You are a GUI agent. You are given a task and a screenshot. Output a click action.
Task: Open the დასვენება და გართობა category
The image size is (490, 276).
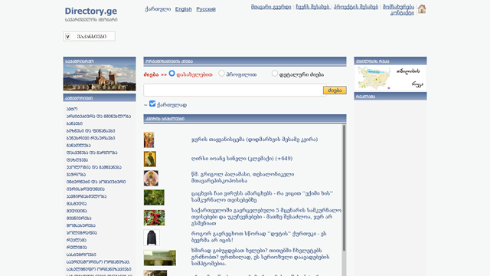coord(92,153)
